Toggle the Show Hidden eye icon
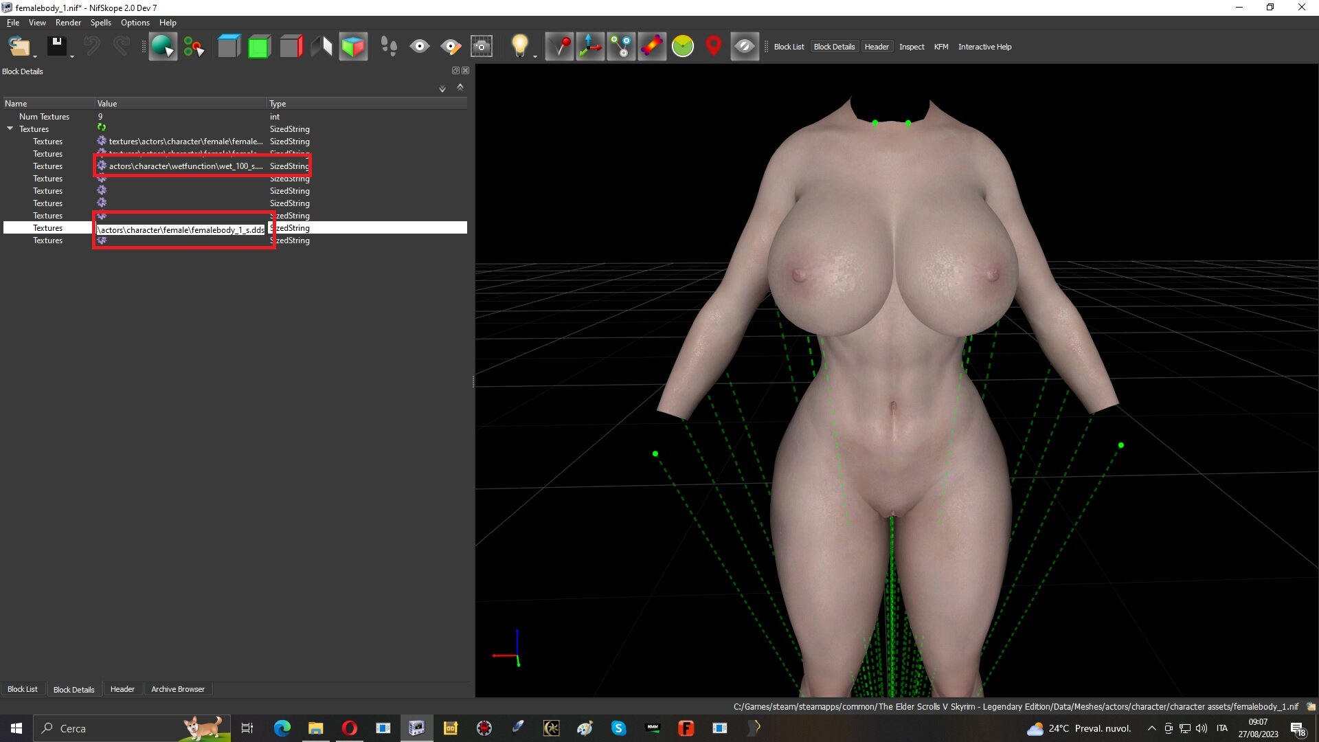The image size is (1319, 742). click(x=745, y=47)
